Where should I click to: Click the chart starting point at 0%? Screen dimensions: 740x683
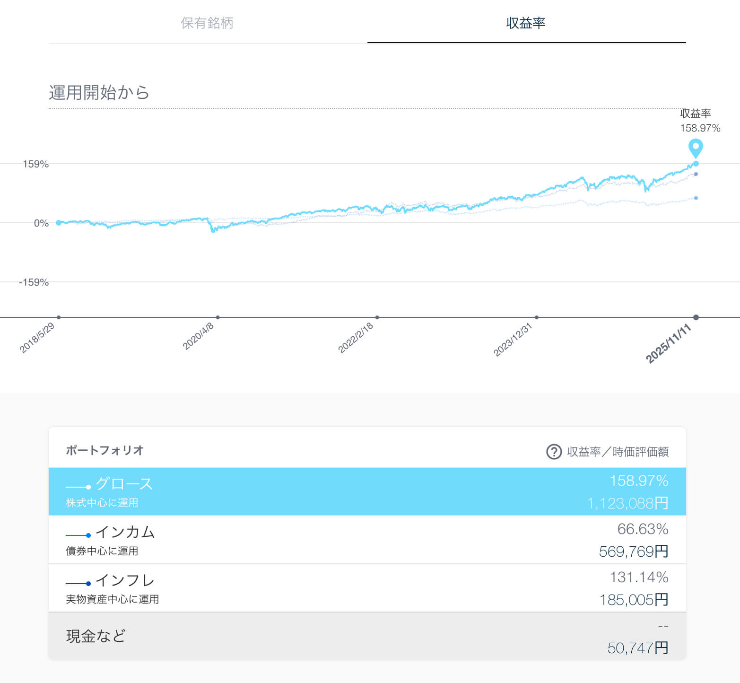(59, 223)
